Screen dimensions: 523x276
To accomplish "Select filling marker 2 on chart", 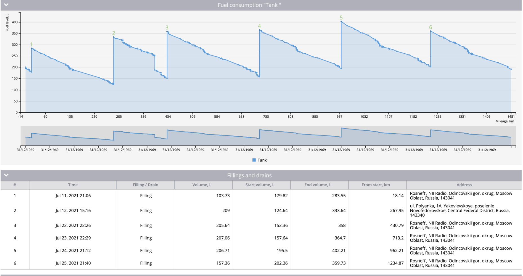I will 113,33.
